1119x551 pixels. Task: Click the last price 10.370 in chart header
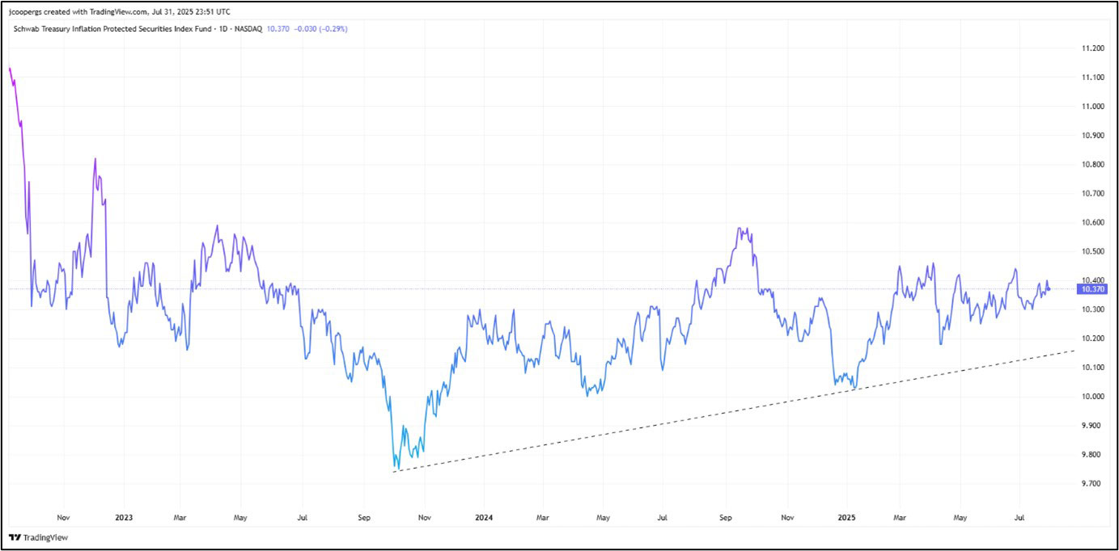(277, 29)
